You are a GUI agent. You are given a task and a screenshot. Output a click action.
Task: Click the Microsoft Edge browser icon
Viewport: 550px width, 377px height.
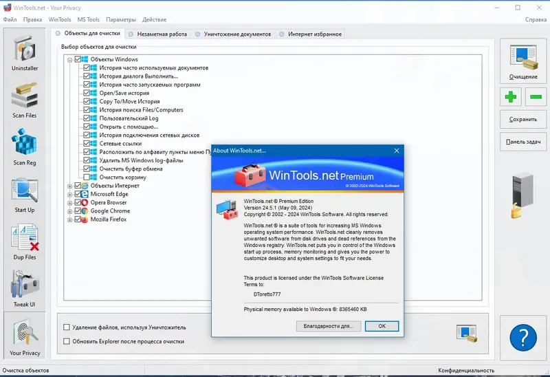[85, 194]
